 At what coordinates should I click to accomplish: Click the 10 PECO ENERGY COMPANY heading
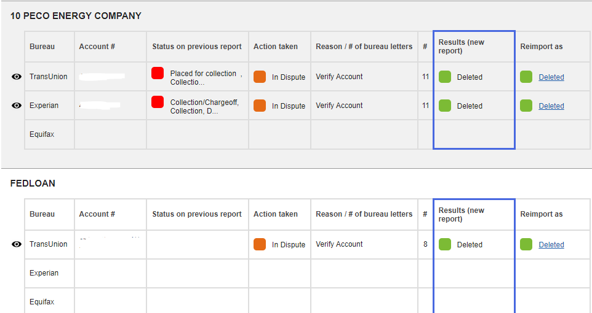[76, 16]
